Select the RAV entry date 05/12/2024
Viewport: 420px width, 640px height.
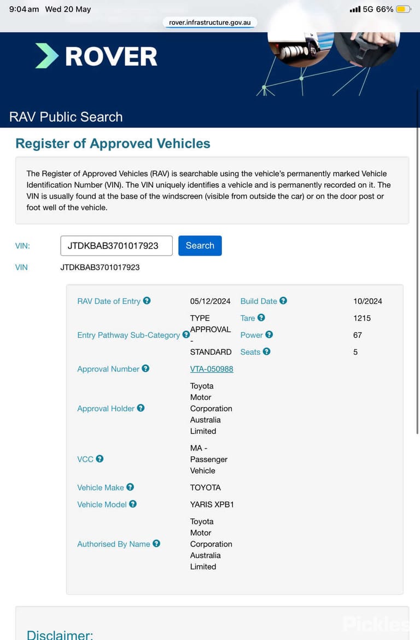coord(210,301)
